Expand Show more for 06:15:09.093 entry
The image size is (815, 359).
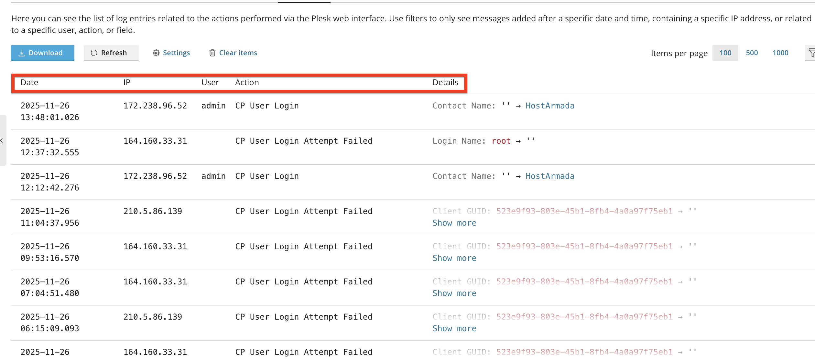tap(454, 329)
